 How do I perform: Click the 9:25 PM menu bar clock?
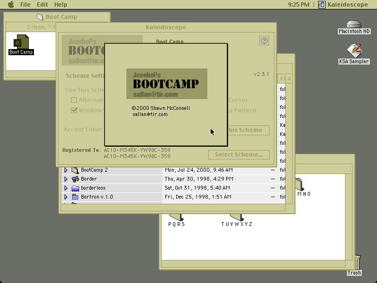tap(299, 5)
